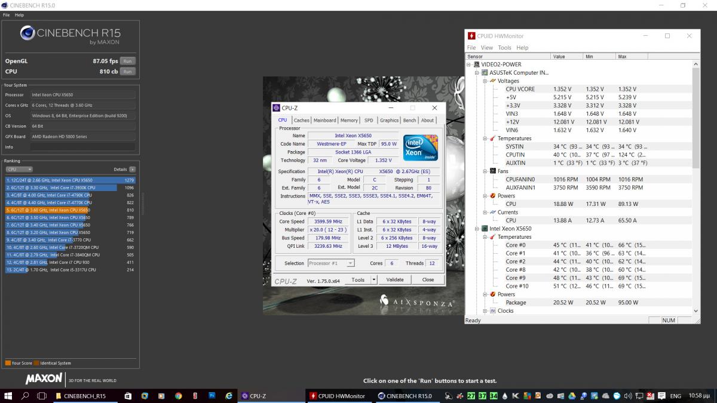The height and width of the screenshot is (403, 717).
Task: Open the Tools dropdown arrow in CPU-Z
Action: point(374,279)
